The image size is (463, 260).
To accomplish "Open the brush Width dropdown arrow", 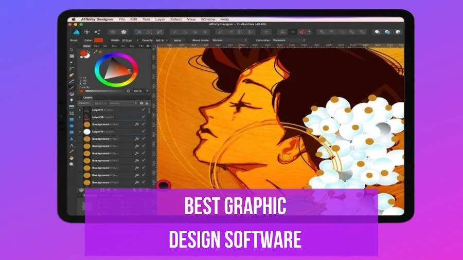I will point(137,40).
